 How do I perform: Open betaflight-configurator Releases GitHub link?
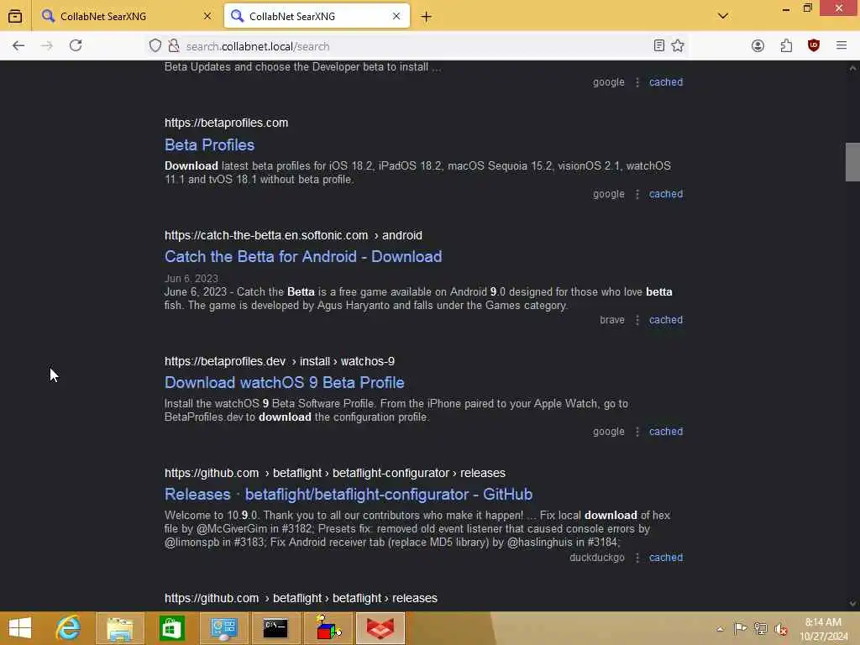[x=349, y=494]
